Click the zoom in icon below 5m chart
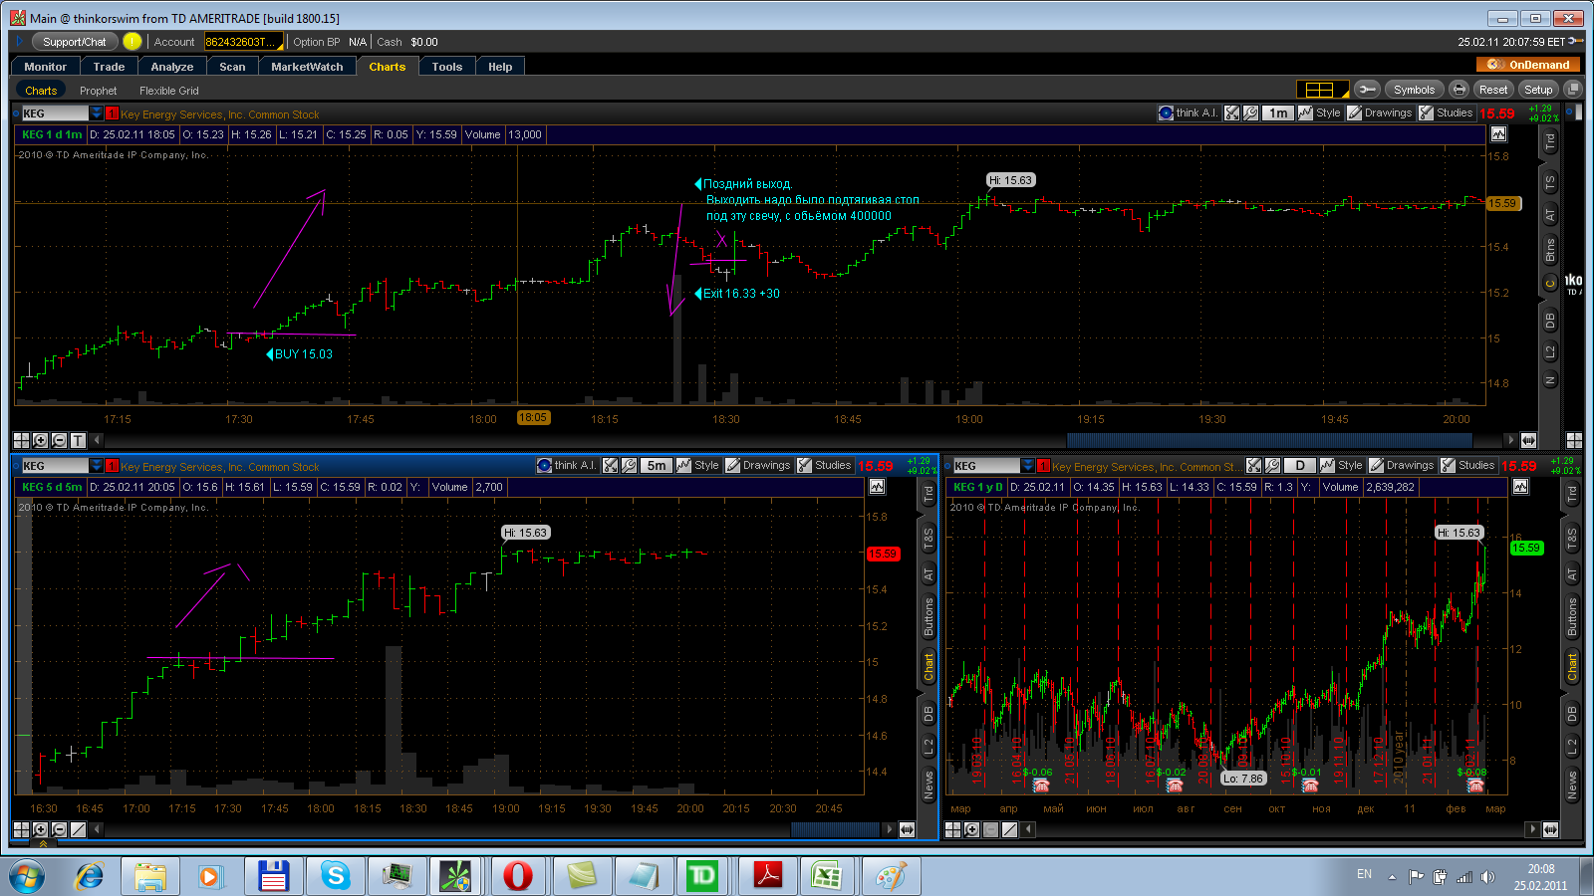The image size is (1594, 896). (40, 829)
